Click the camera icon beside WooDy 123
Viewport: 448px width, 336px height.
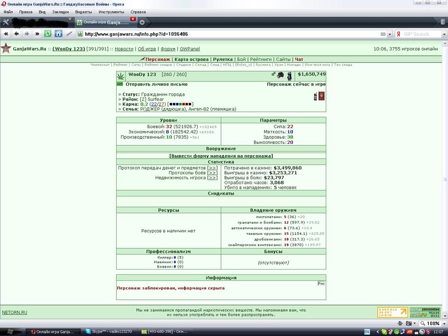[280, 75]
